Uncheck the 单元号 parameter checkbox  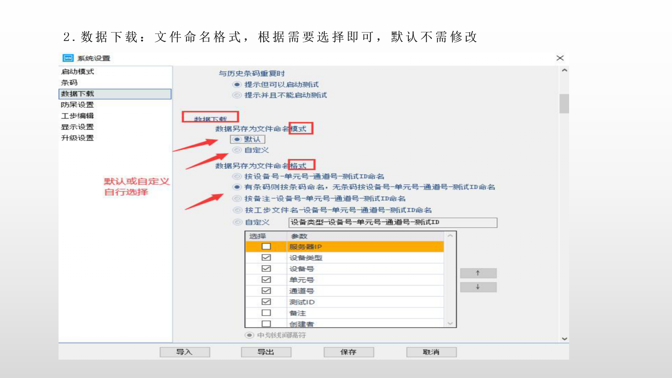click(x=266, y=280)
